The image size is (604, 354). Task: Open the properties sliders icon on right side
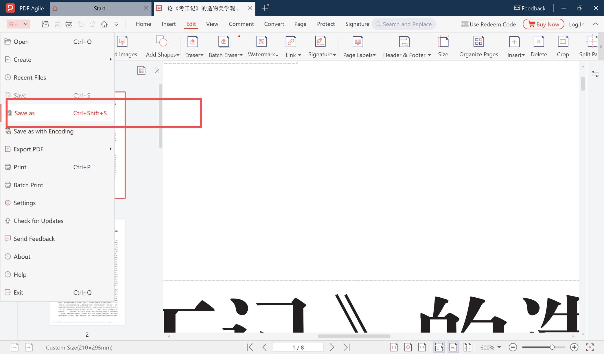595,74
